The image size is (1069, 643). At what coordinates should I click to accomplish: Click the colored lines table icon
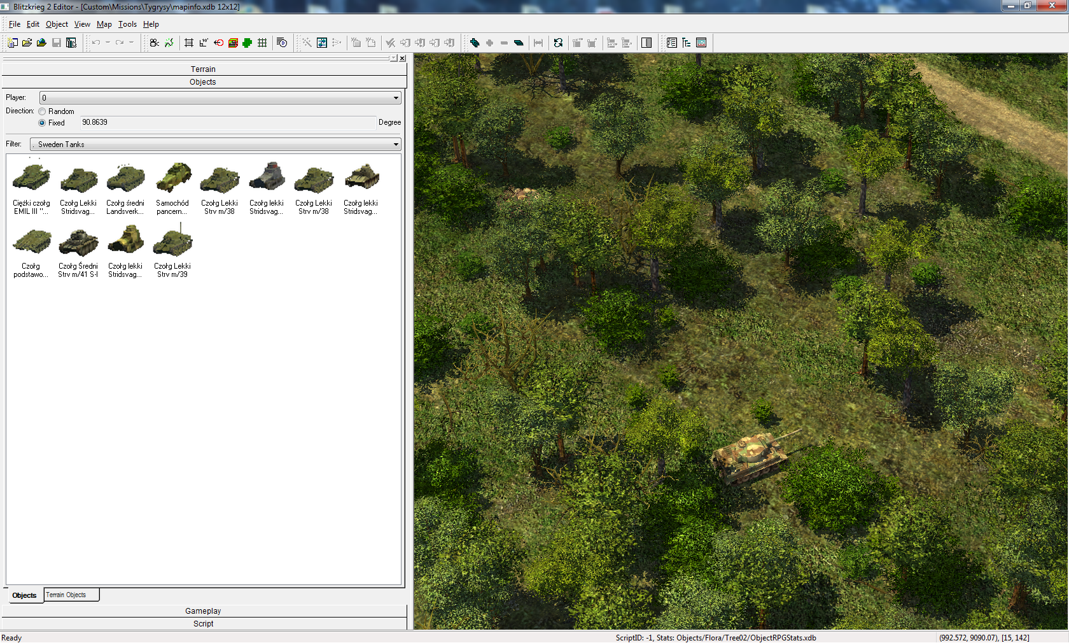(x=701, y=43)
